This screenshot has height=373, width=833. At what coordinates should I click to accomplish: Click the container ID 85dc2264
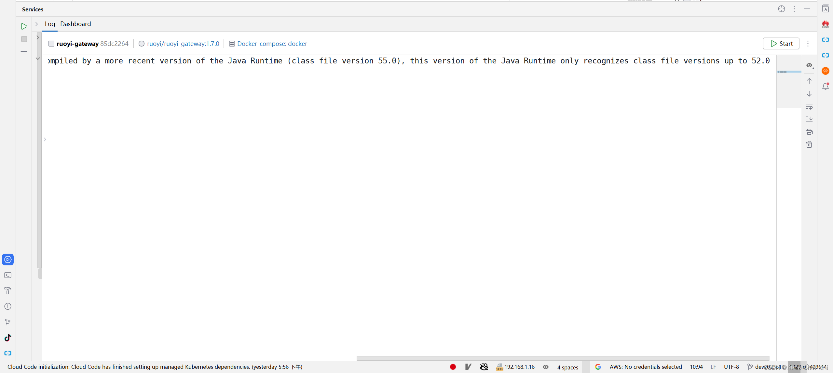tap(114, 44)
